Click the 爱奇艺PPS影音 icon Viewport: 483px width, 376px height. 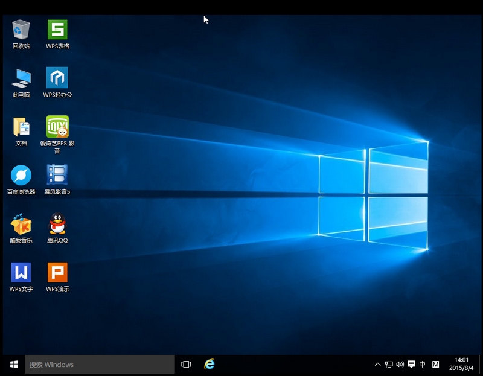click(57, 127)
